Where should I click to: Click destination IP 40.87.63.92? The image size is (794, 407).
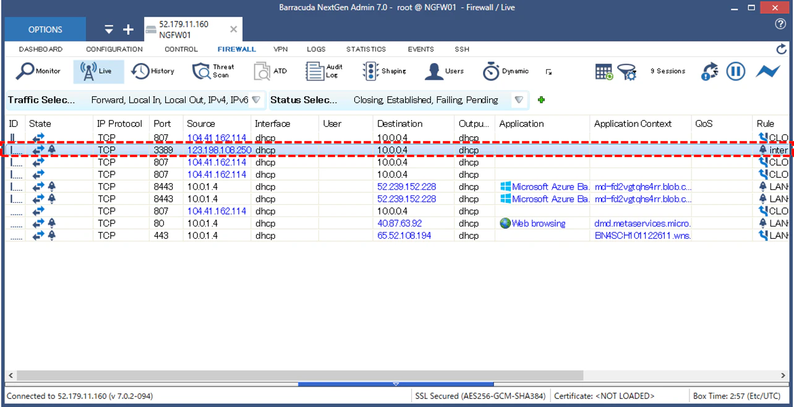point(399,223)
